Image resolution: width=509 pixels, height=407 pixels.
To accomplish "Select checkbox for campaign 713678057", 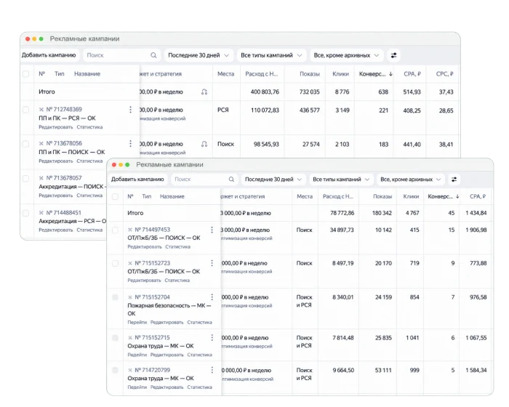I will [x=25, y=179].
